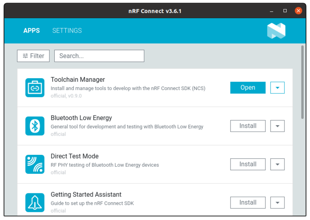Expand Bluetooth Low Energy dropdown arrow
This screenshot has height=220, width=310.
277,126
